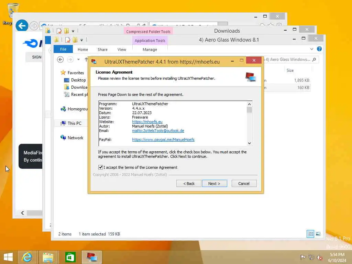
Task: Click Explorer back navigation arrow
Action: pyautogui.click(x=60, y=59)
